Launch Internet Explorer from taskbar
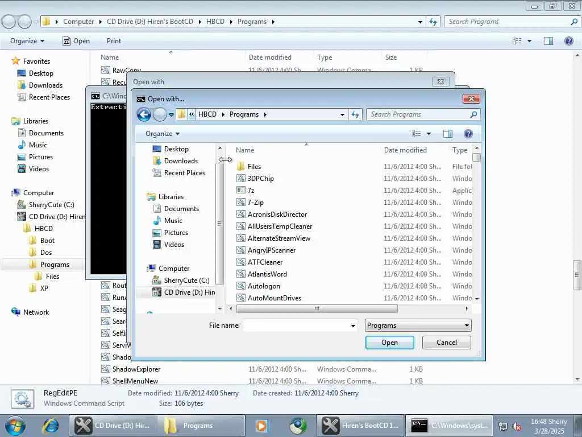Image resolution: width=582 pixels, height=437 pixels. point(51,426)
